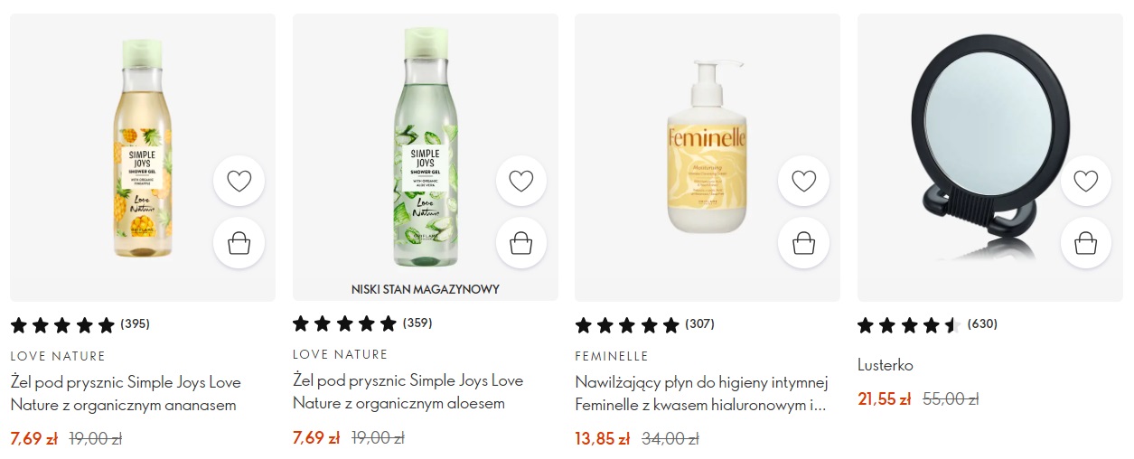Save Lusterko mirror to wishlist
This screenshot has width=1134, height=459.
coord(1085,181)
